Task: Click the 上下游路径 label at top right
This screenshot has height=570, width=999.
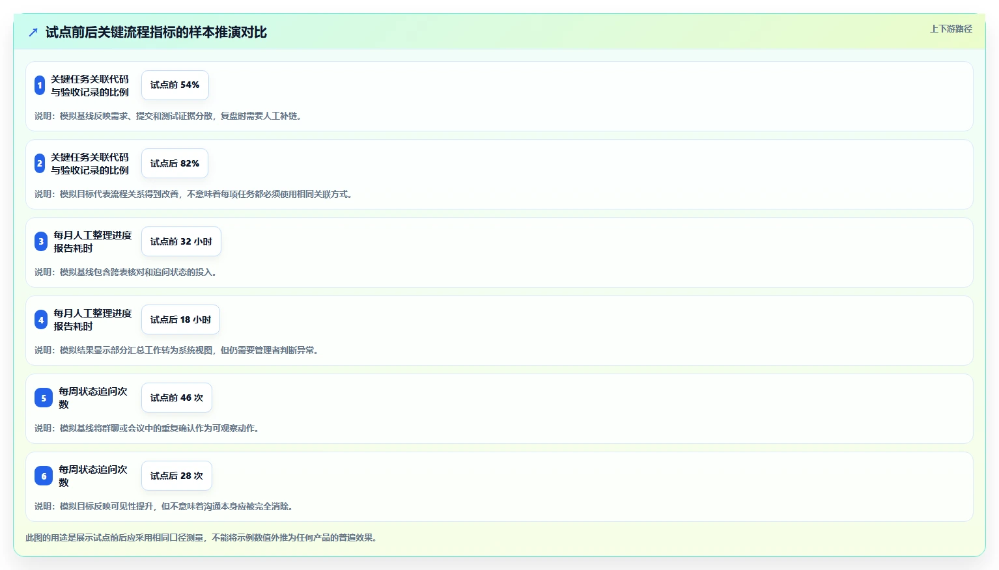Action: 951,29
